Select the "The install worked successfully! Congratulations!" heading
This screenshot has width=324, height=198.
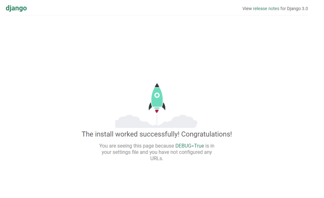(157, 134)
